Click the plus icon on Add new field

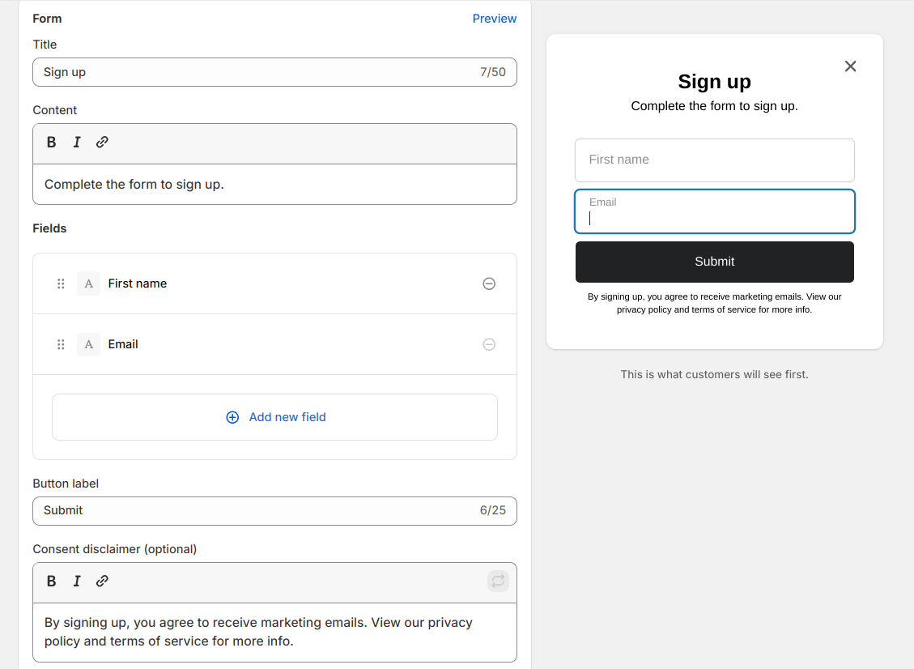tap(232, 416)
